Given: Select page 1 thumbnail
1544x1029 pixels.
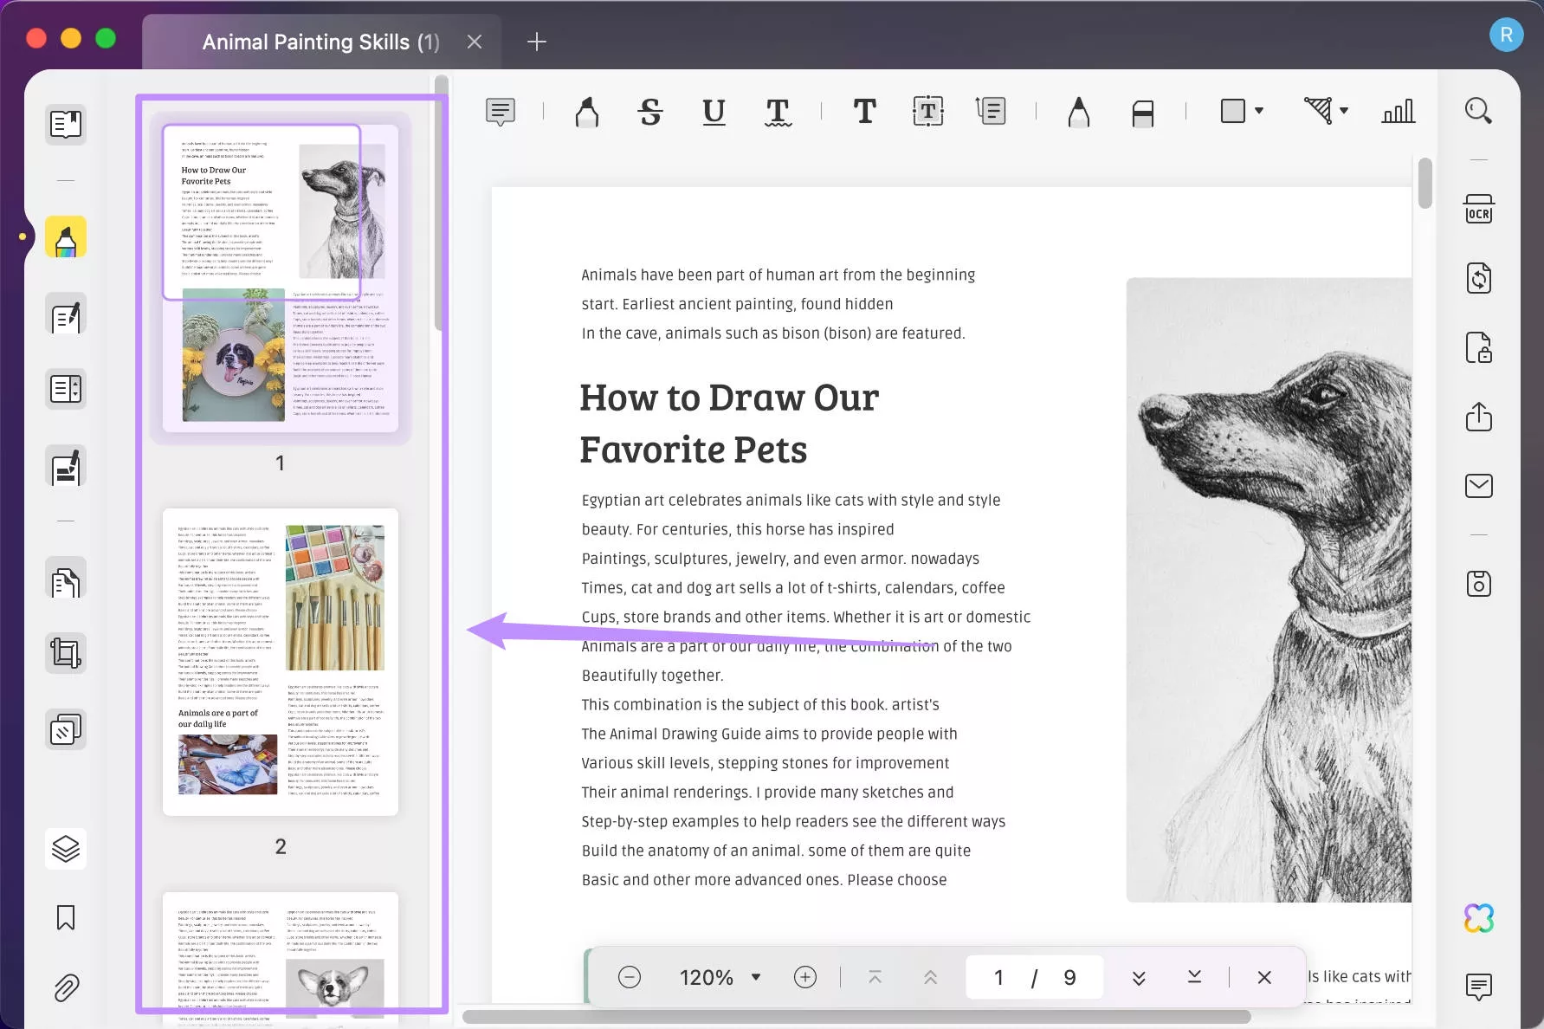Looking at the screenshot, I should pyautogui.click(x=281, y=278).
